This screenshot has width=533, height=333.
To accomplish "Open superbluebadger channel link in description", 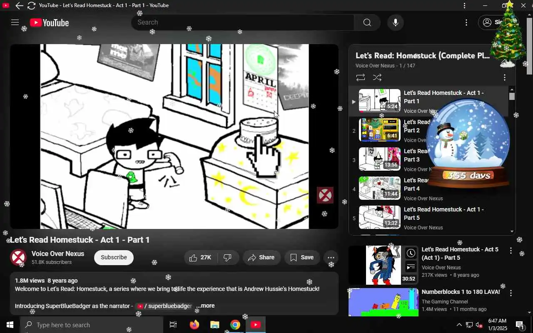I will pyautogui.click(x=165, y=306).
